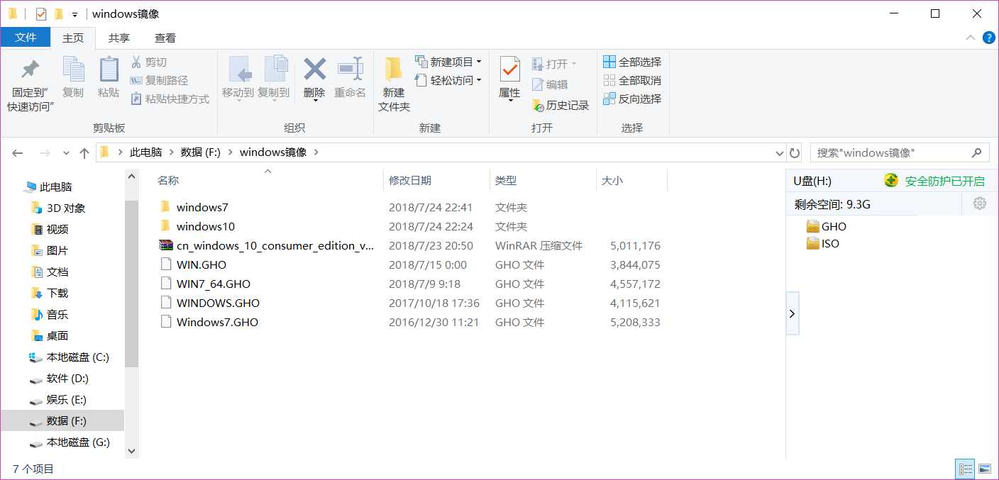This screenshot has height=480, width=999.
Task: Click Invert selection in ribbon
Action: coord(632,99)
